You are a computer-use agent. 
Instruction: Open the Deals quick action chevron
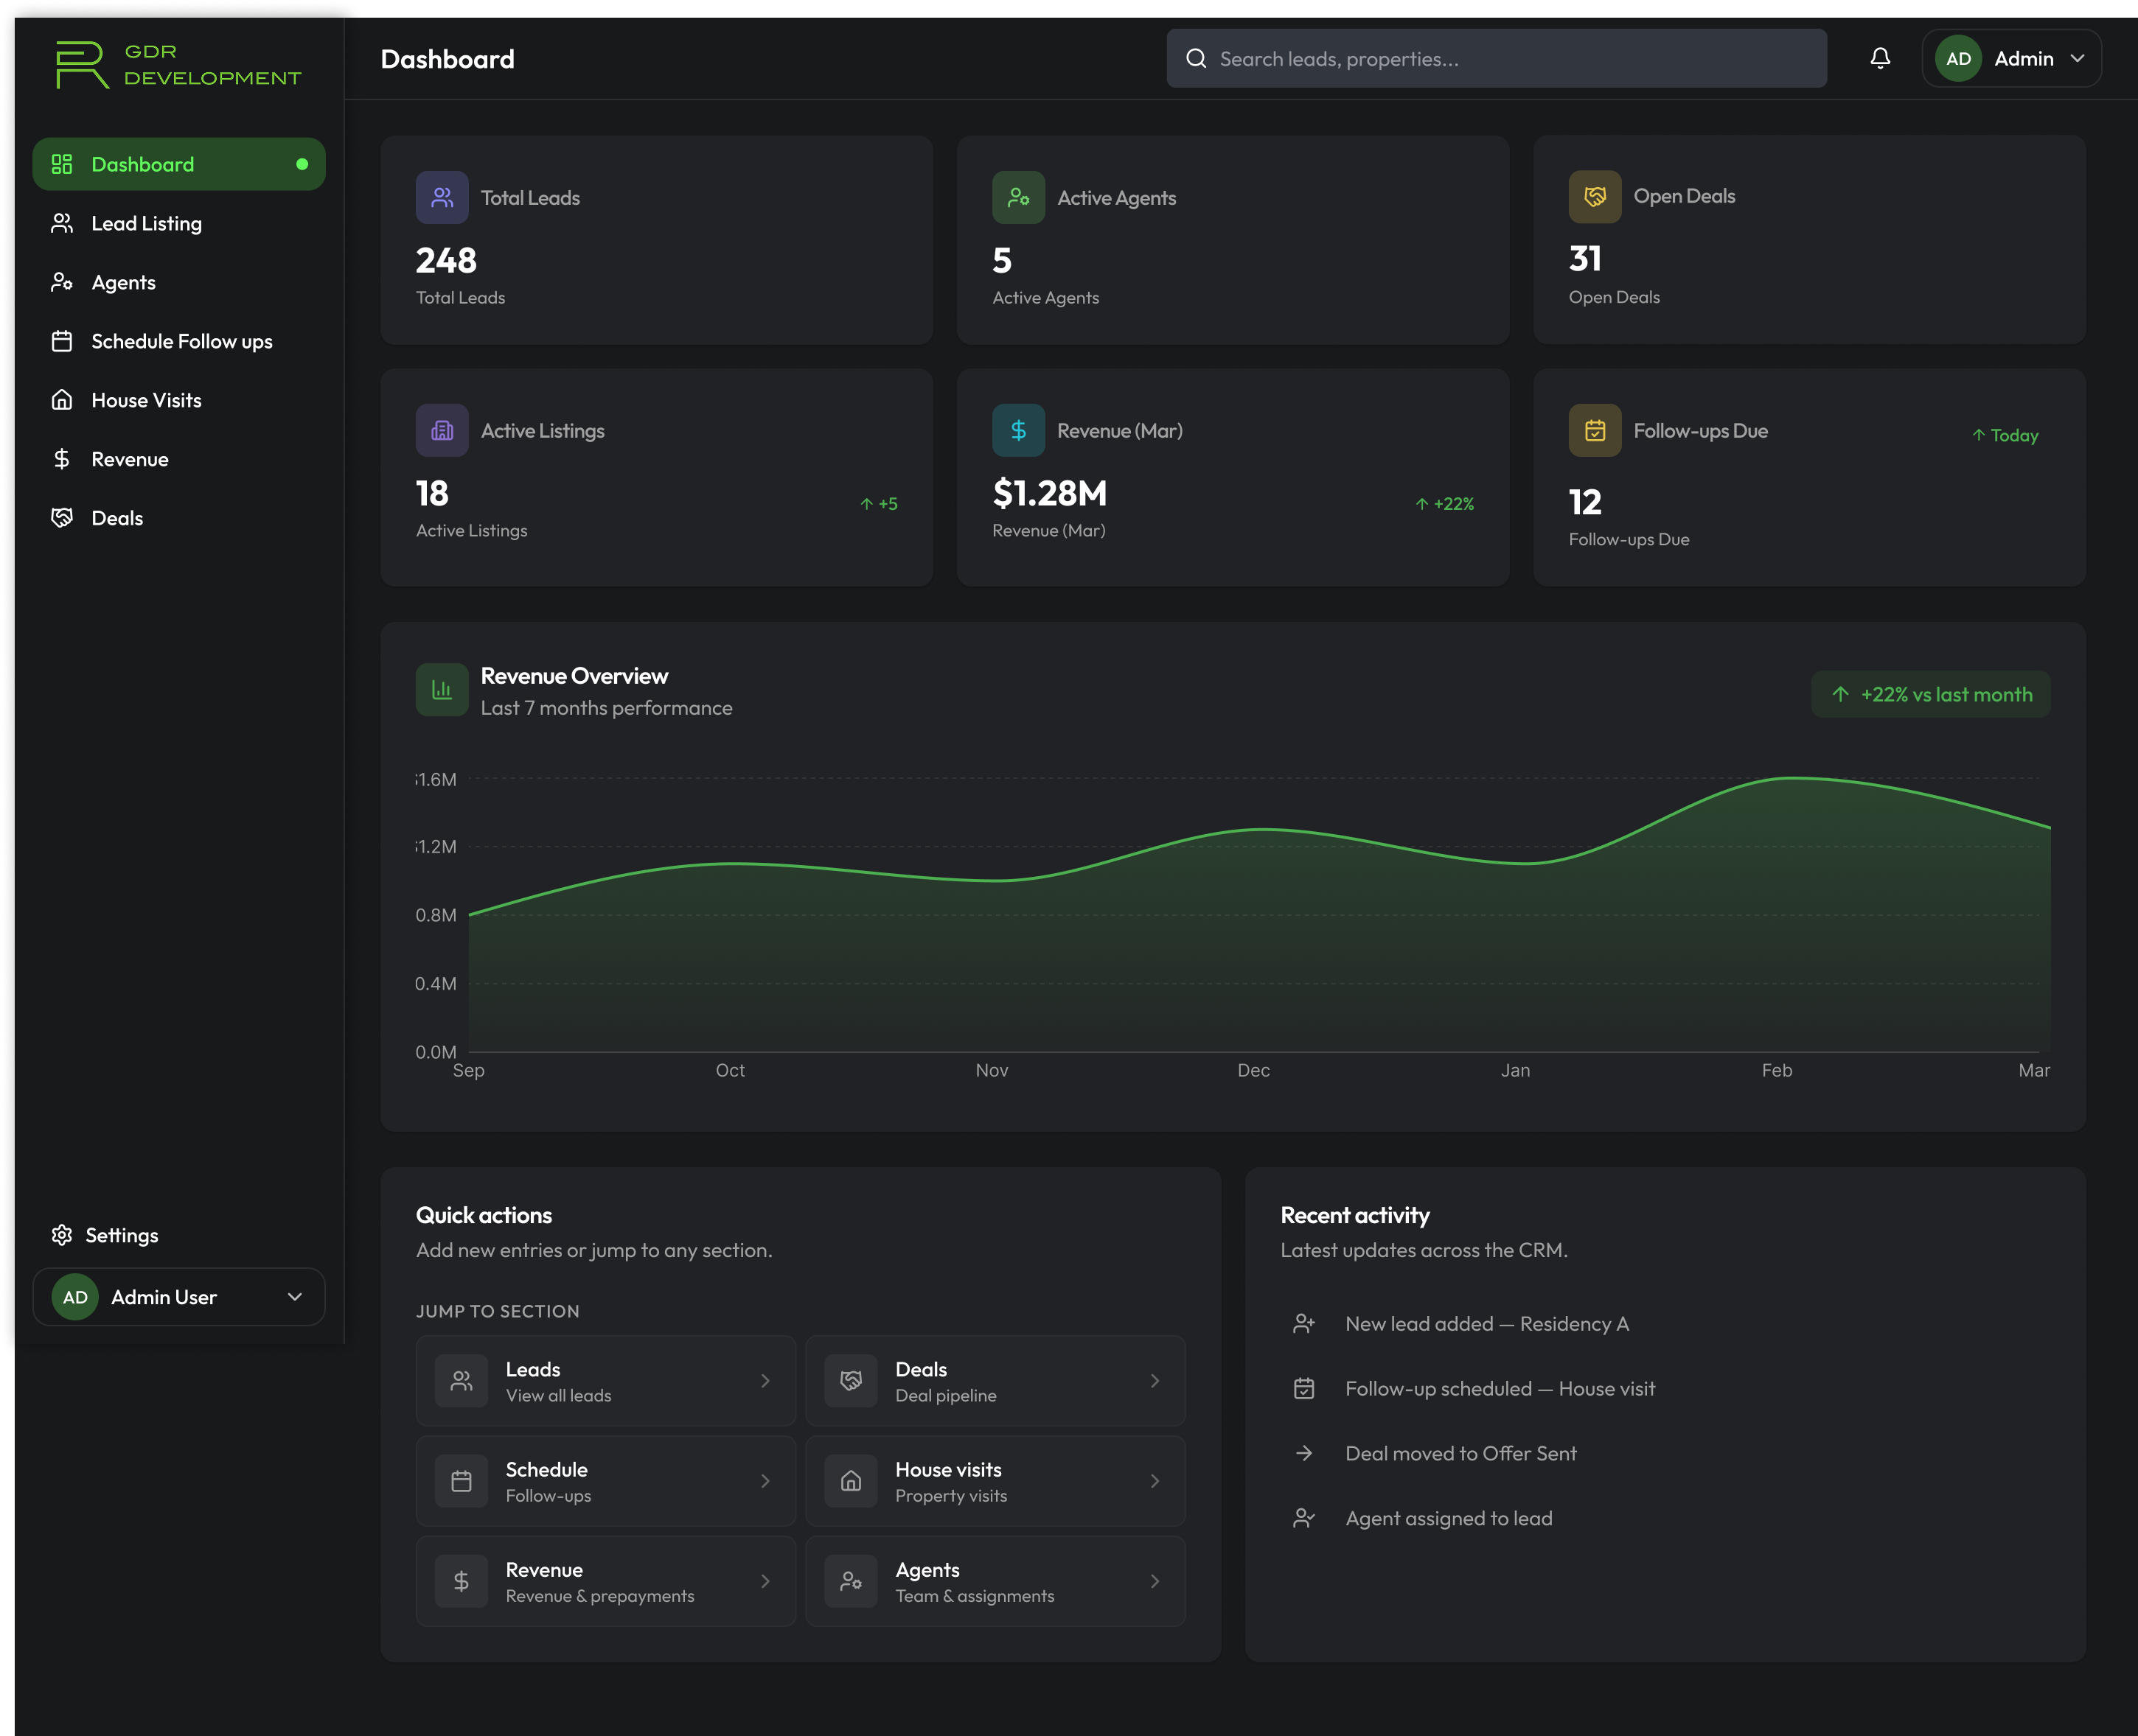tap(1155, 1381)
